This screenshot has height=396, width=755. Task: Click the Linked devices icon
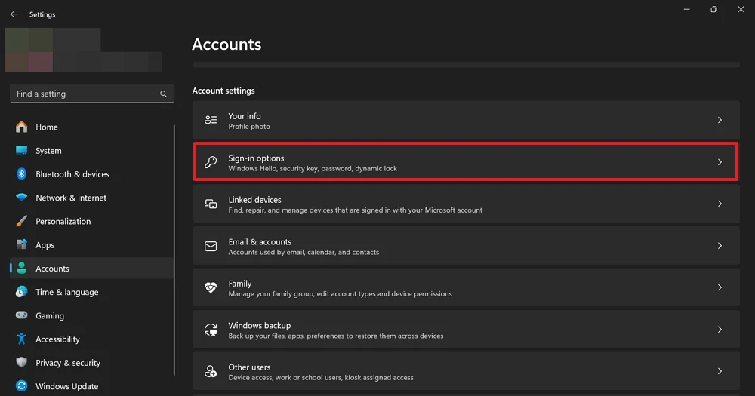point(211,204)
